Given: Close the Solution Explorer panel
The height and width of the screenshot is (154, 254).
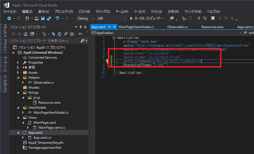Looking at the screenshot, I should [85, 27].
